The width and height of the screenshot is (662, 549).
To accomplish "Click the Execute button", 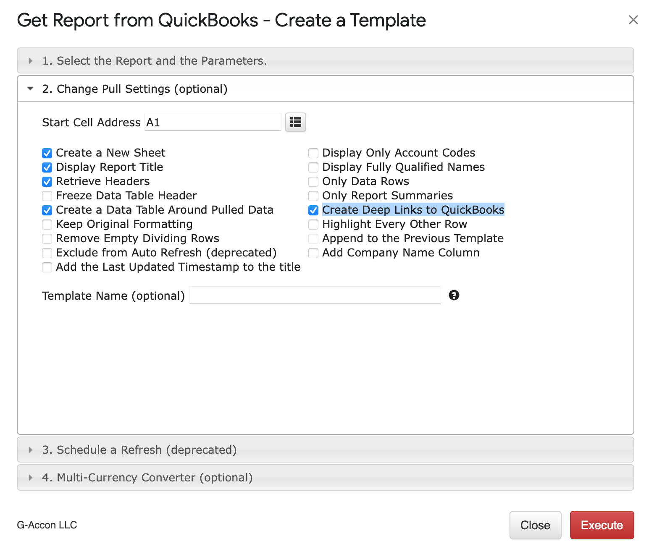I will click(602, 525).
